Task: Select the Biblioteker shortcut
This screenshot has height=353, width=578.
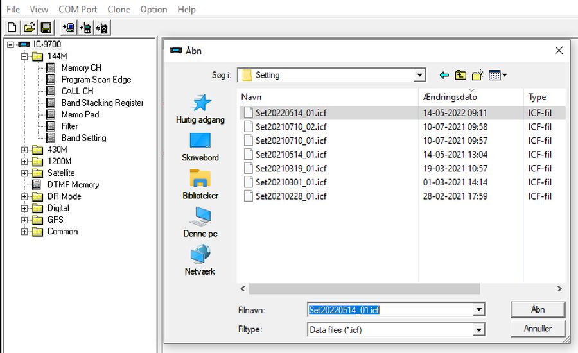Action: click(200, 185)
